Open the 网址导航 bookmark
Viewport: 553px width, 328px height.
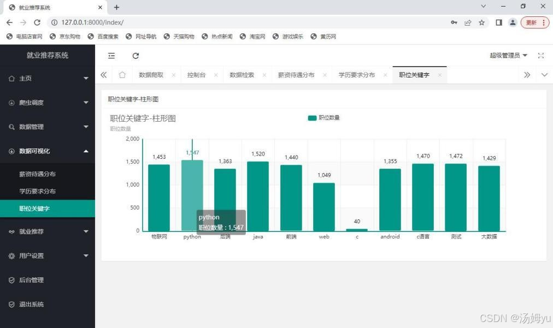[x=141, y=36]
